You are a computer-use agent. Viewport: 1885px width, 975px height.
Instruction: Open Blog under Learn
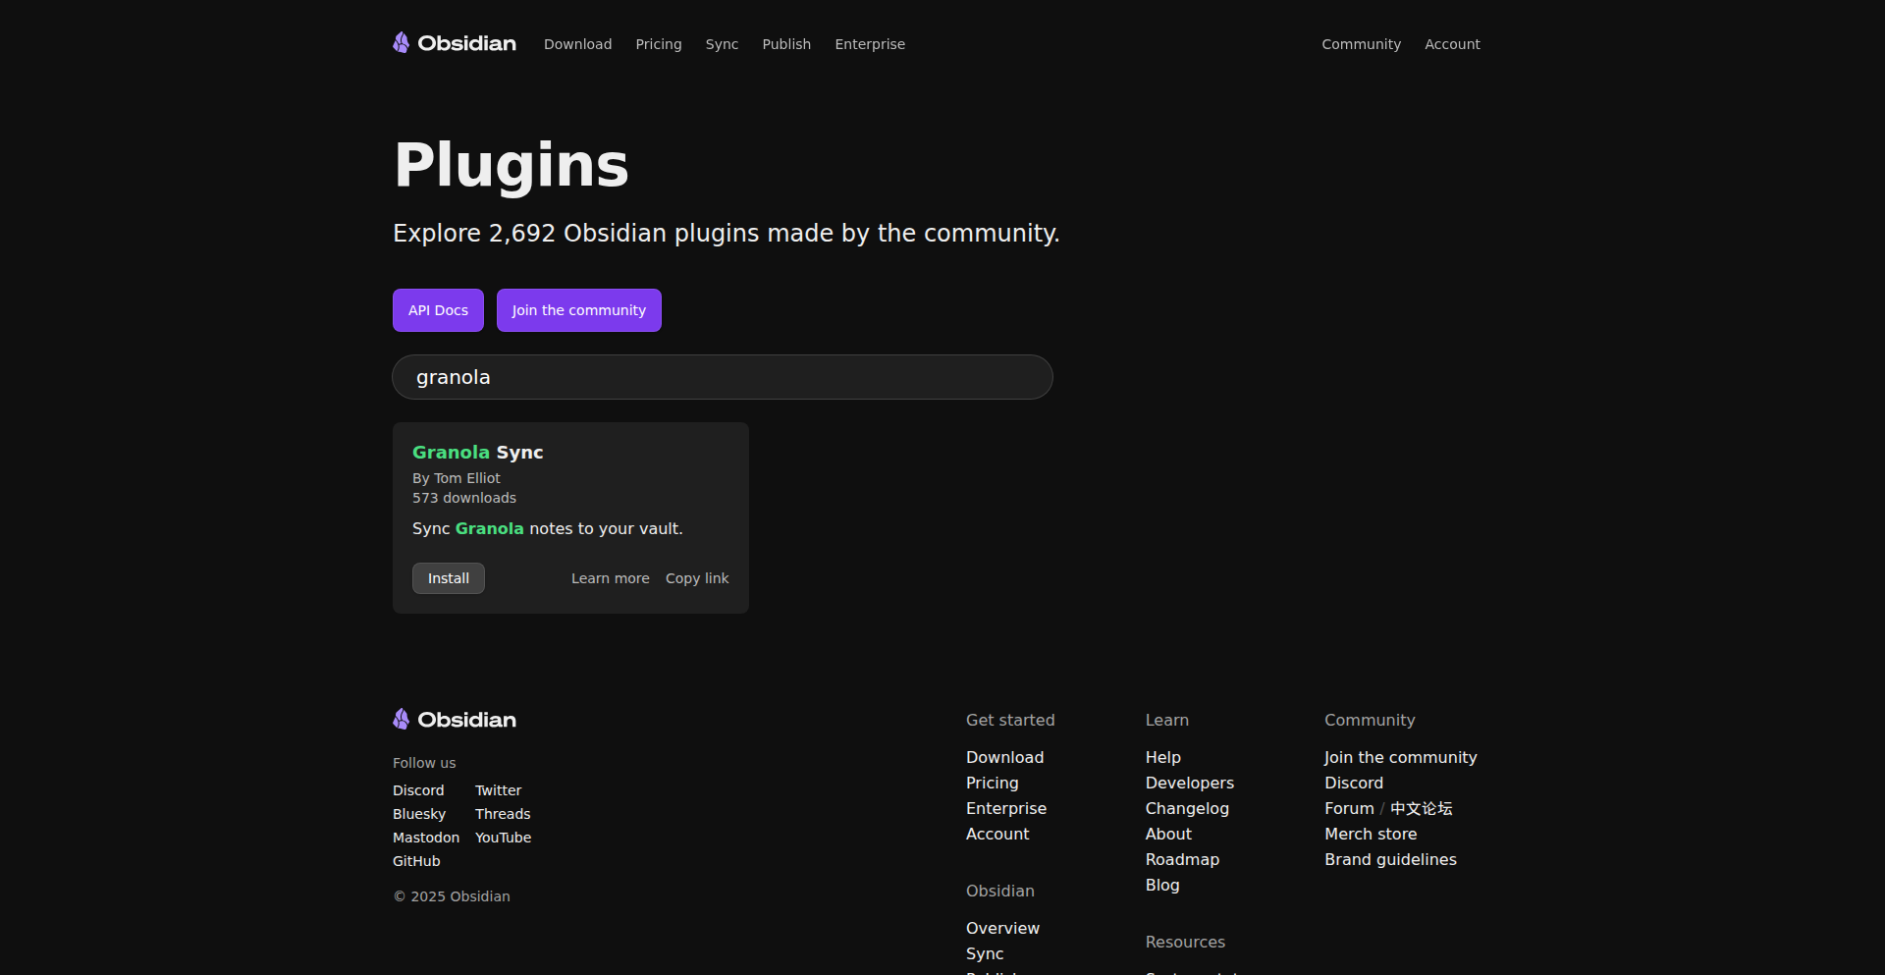coord(1162,885)
